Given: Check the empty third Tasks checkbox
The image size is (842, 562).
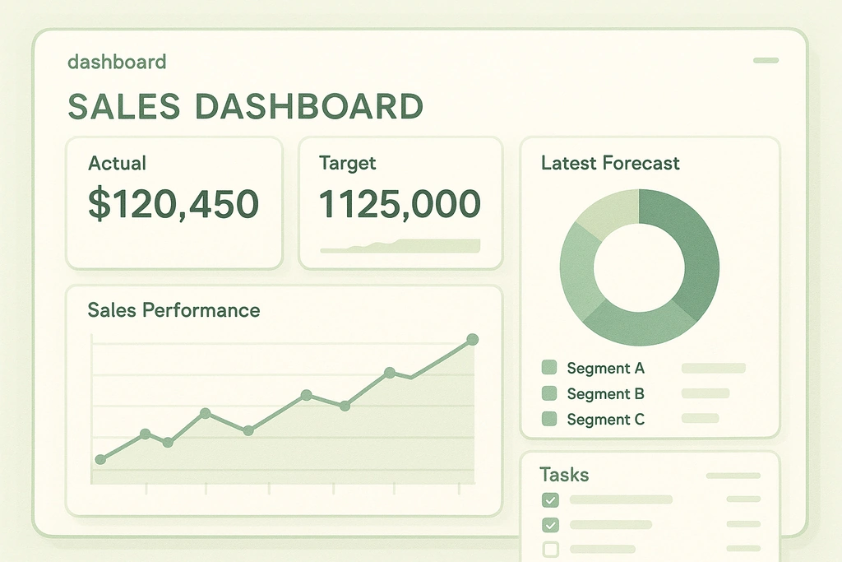Looking at the screenshot, I should click(x=550, y=549).
